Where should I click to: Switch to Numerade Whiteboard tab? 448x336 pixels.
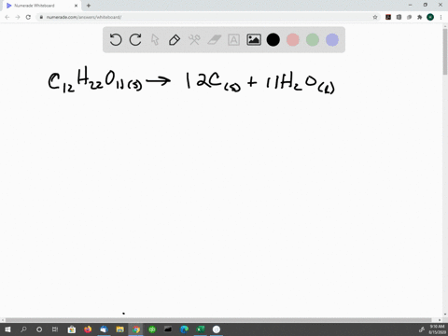coord(41,6)
